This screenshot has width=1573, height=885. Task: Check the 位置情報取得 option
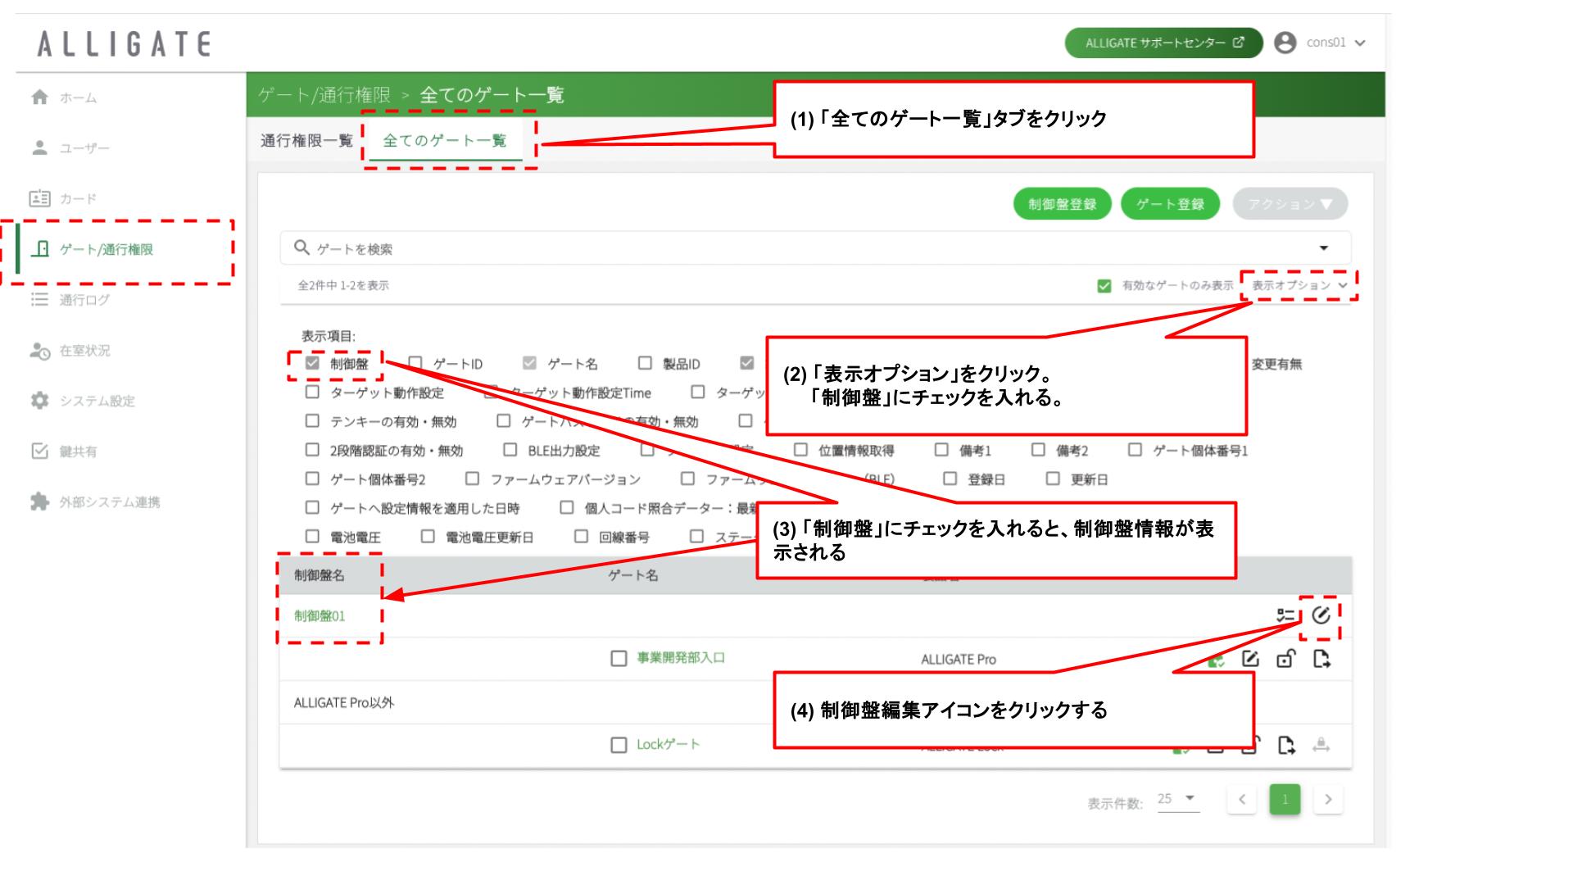[x=801, y=450]
